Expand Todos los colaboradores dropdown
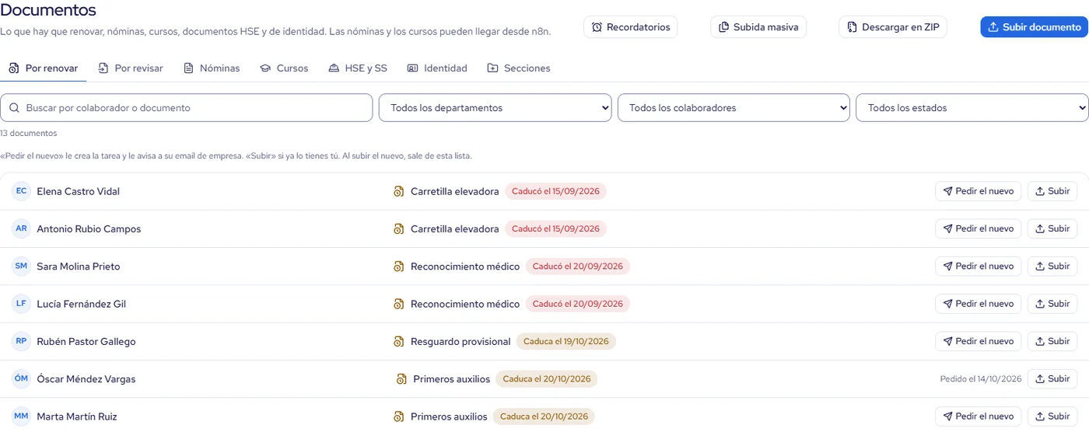Screen dimensions: 1089x432 (734, 108)
